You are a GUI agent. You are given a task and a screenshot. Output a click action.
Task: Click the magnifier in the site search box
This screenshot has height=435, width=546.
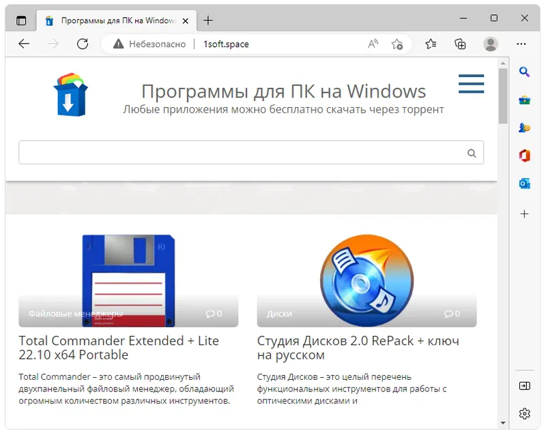tap(472, 153)
